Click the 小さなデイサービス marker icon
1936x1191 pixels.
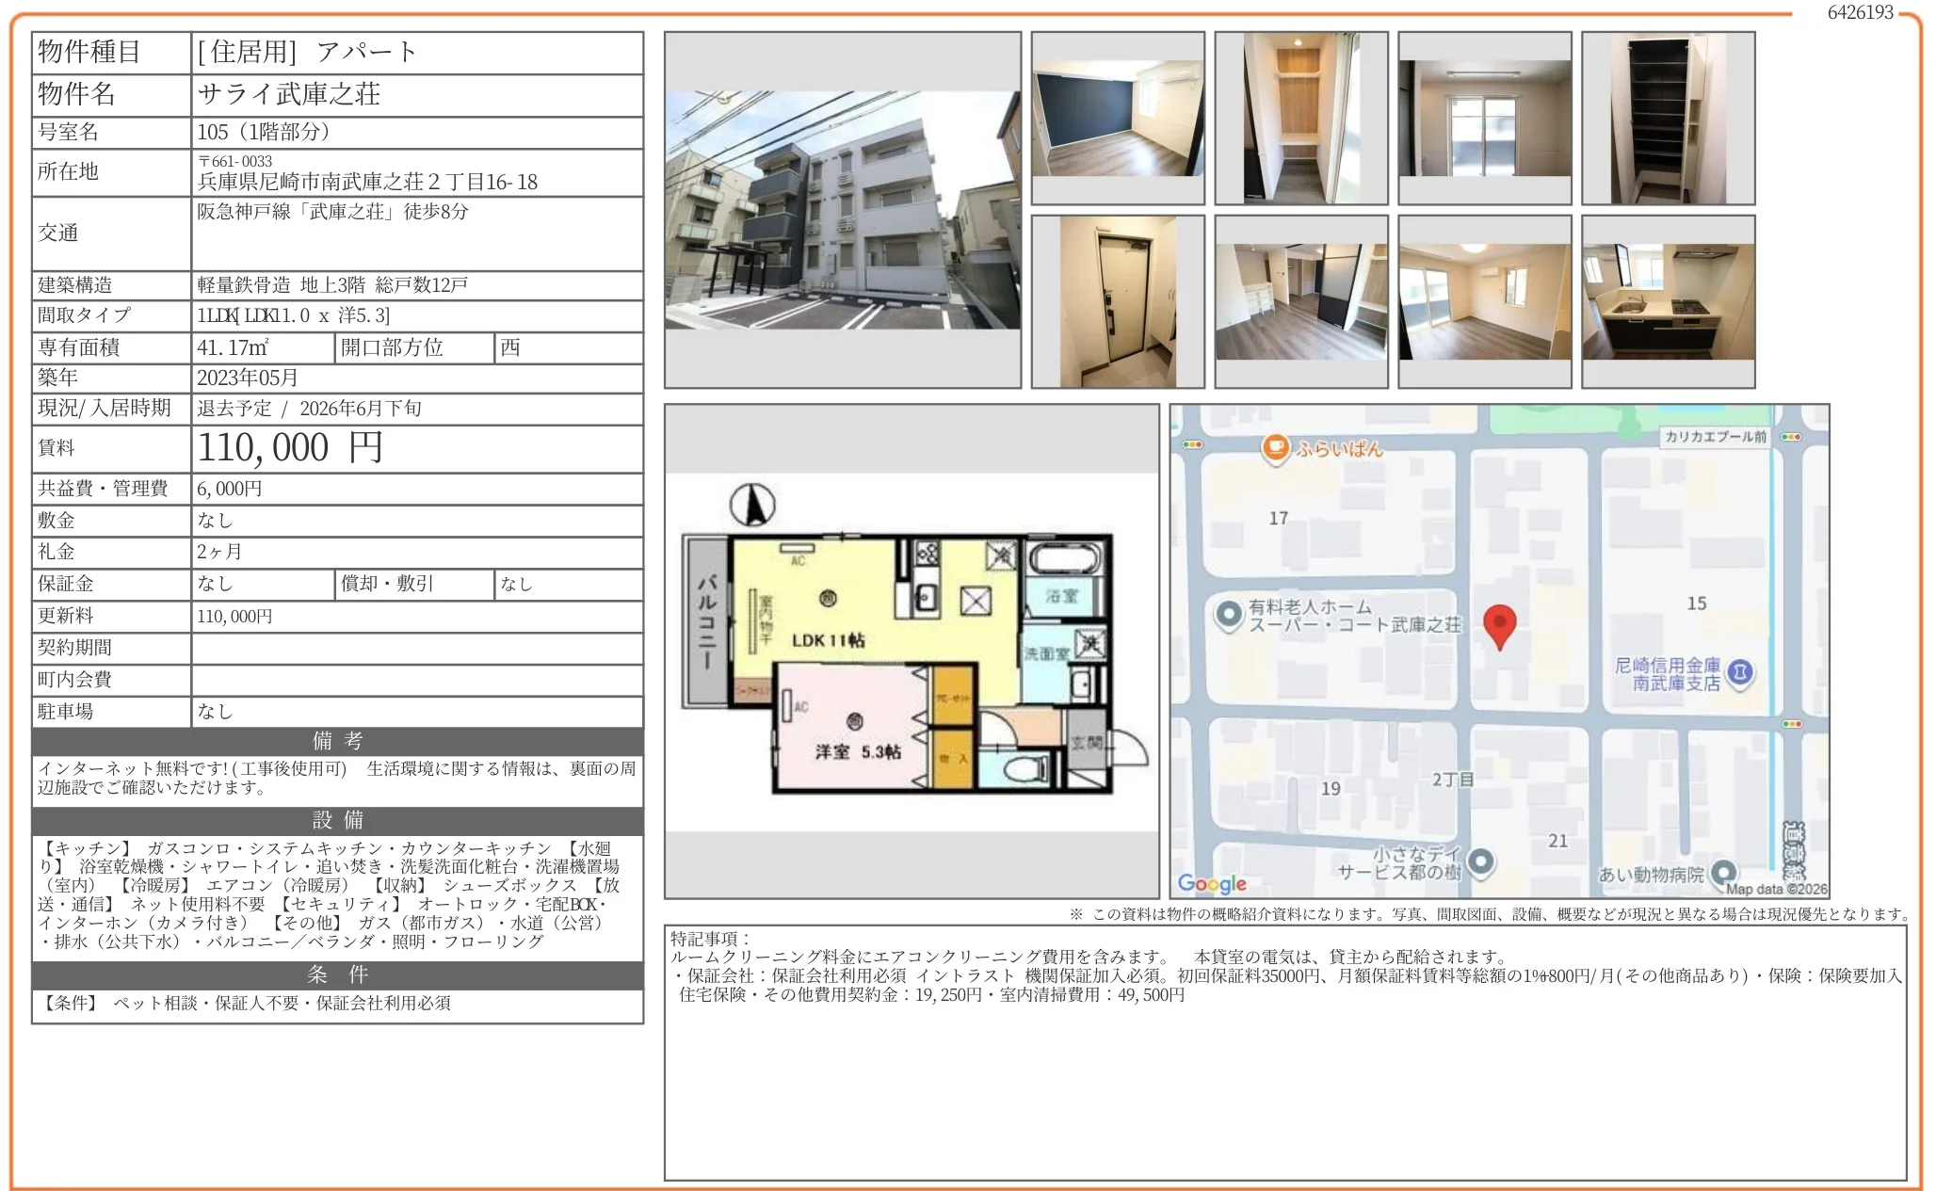click(x=1480, y=861)
